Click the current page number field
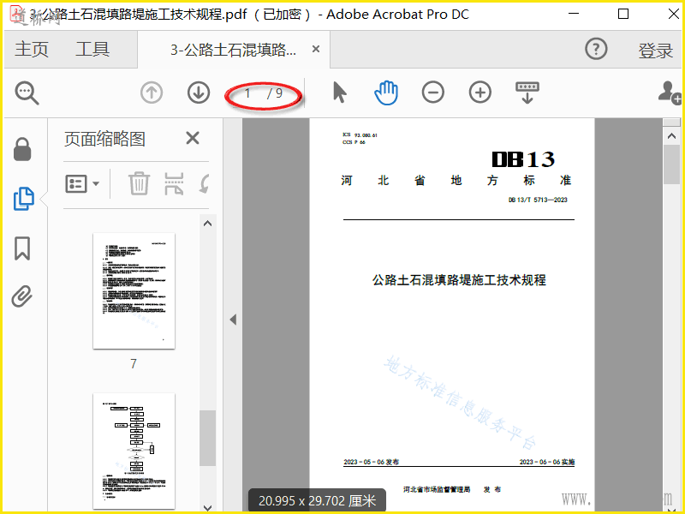Screen dimensions: 685x514 point(248,93)
